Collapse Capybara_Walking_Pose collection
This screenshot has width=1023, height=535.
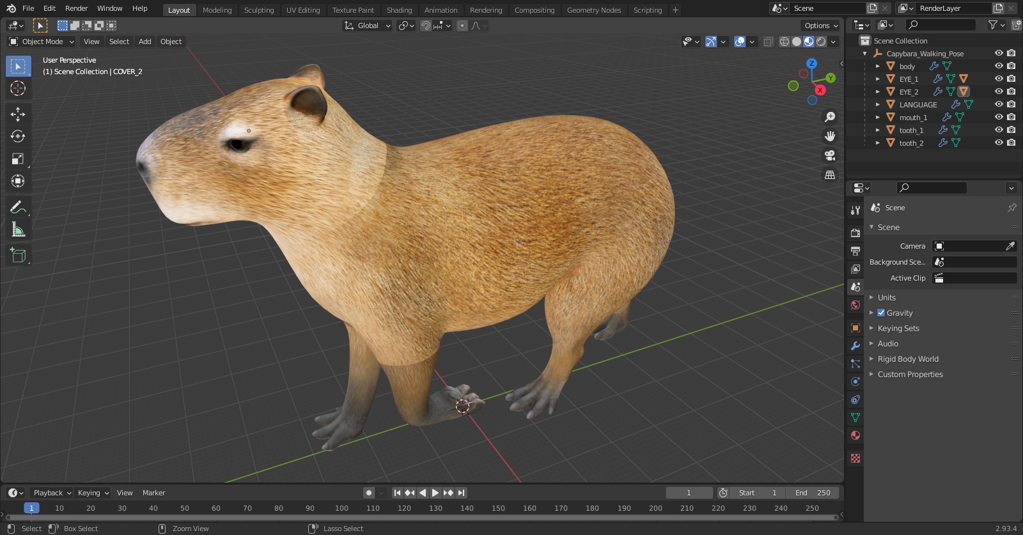(x=865, y=54)
